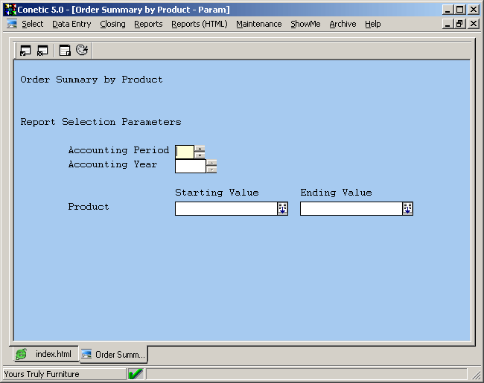This screenshot has width=484, height=383.
Task: Click the Accounting Period input field
Action: coord(184,152)
